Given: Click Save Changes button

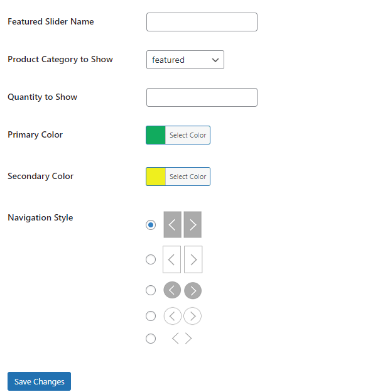Looking at the screenshot, I should coord(39,381).
